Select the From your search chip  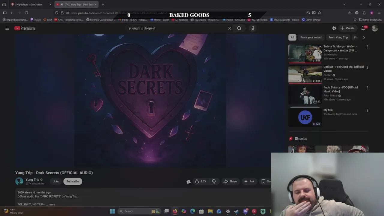click(311, 37)
